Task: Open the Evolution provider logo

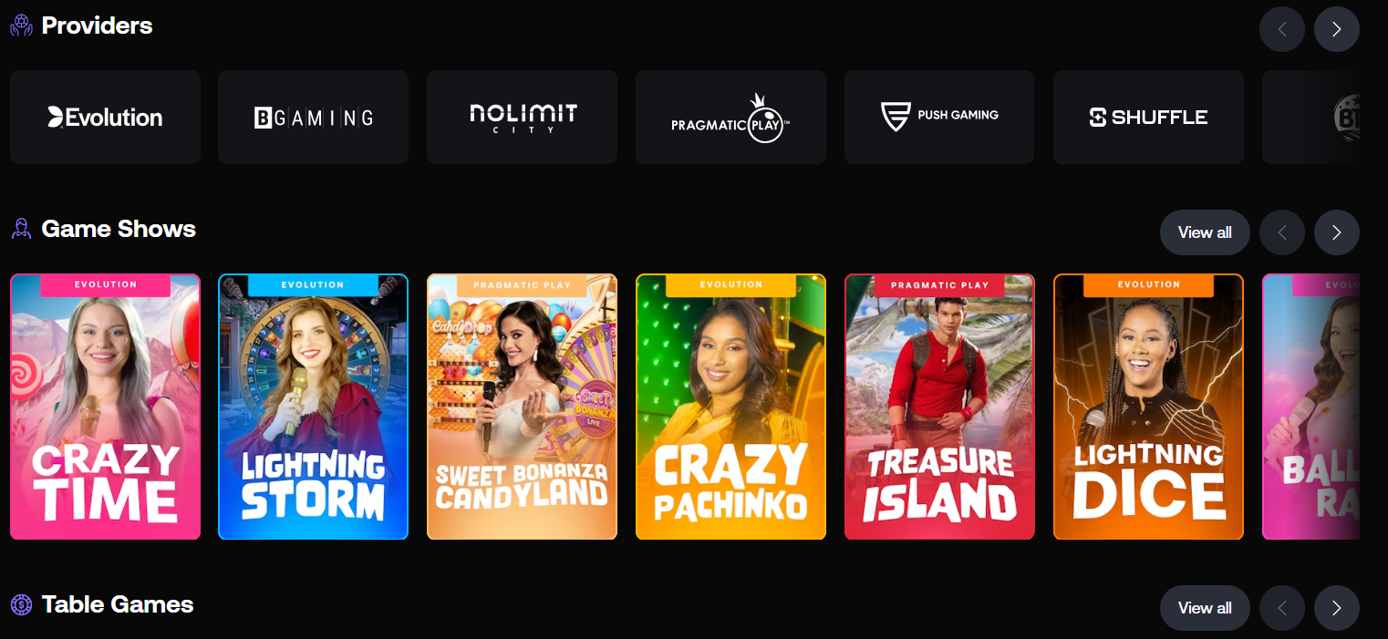Action: 105,117
